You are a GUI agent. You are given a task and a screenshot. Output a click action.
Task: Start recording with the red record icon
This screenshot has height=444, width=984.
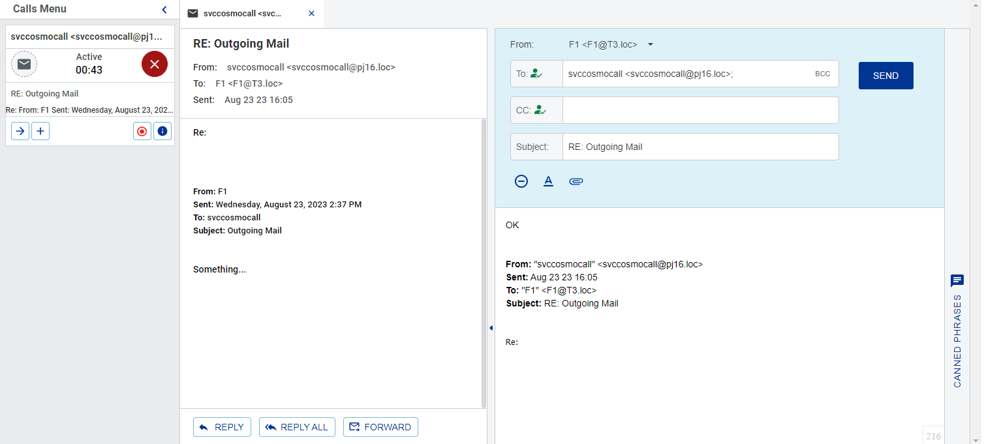coord(142,131)
